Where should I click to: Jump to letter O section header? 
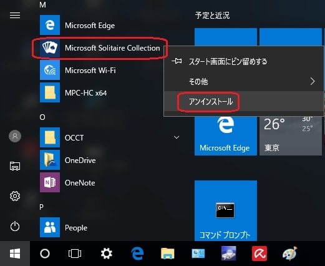pyautogui.click(x=42, y=117)
